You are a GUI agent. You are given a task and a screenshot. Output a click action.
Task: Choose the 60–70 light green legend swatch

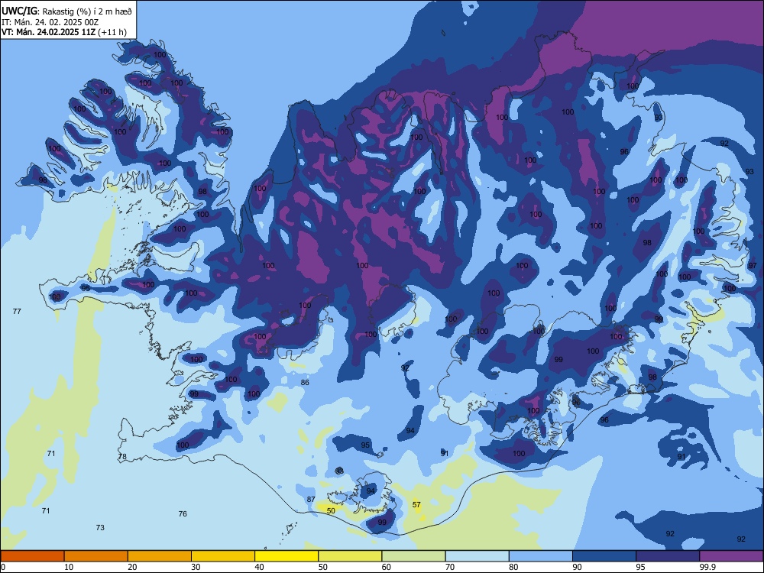pyautogui.click(x=413, y=556)
